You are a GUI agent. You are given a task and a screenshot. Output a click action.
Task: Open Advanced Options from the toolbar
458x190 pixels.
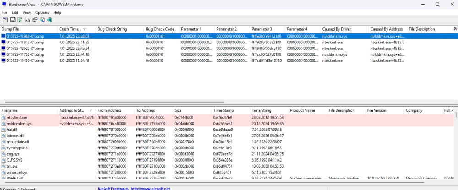click(5, 20)
